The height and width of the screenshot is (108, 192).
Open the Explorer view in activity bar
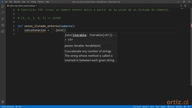pyautogui.click(x=3, y=6)
